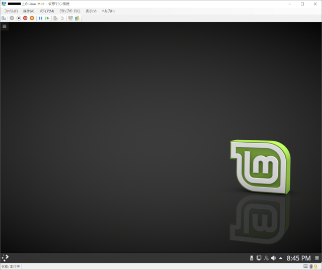Viewport: 322px width, 270px height.
Task: Reset the VM with the green play icon
Action: (x=47, y=18)
